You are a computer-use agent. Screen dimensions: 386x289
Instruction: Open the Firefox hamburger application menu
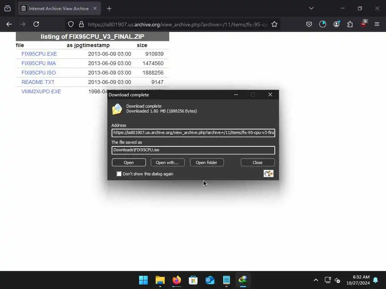(377, 24)
